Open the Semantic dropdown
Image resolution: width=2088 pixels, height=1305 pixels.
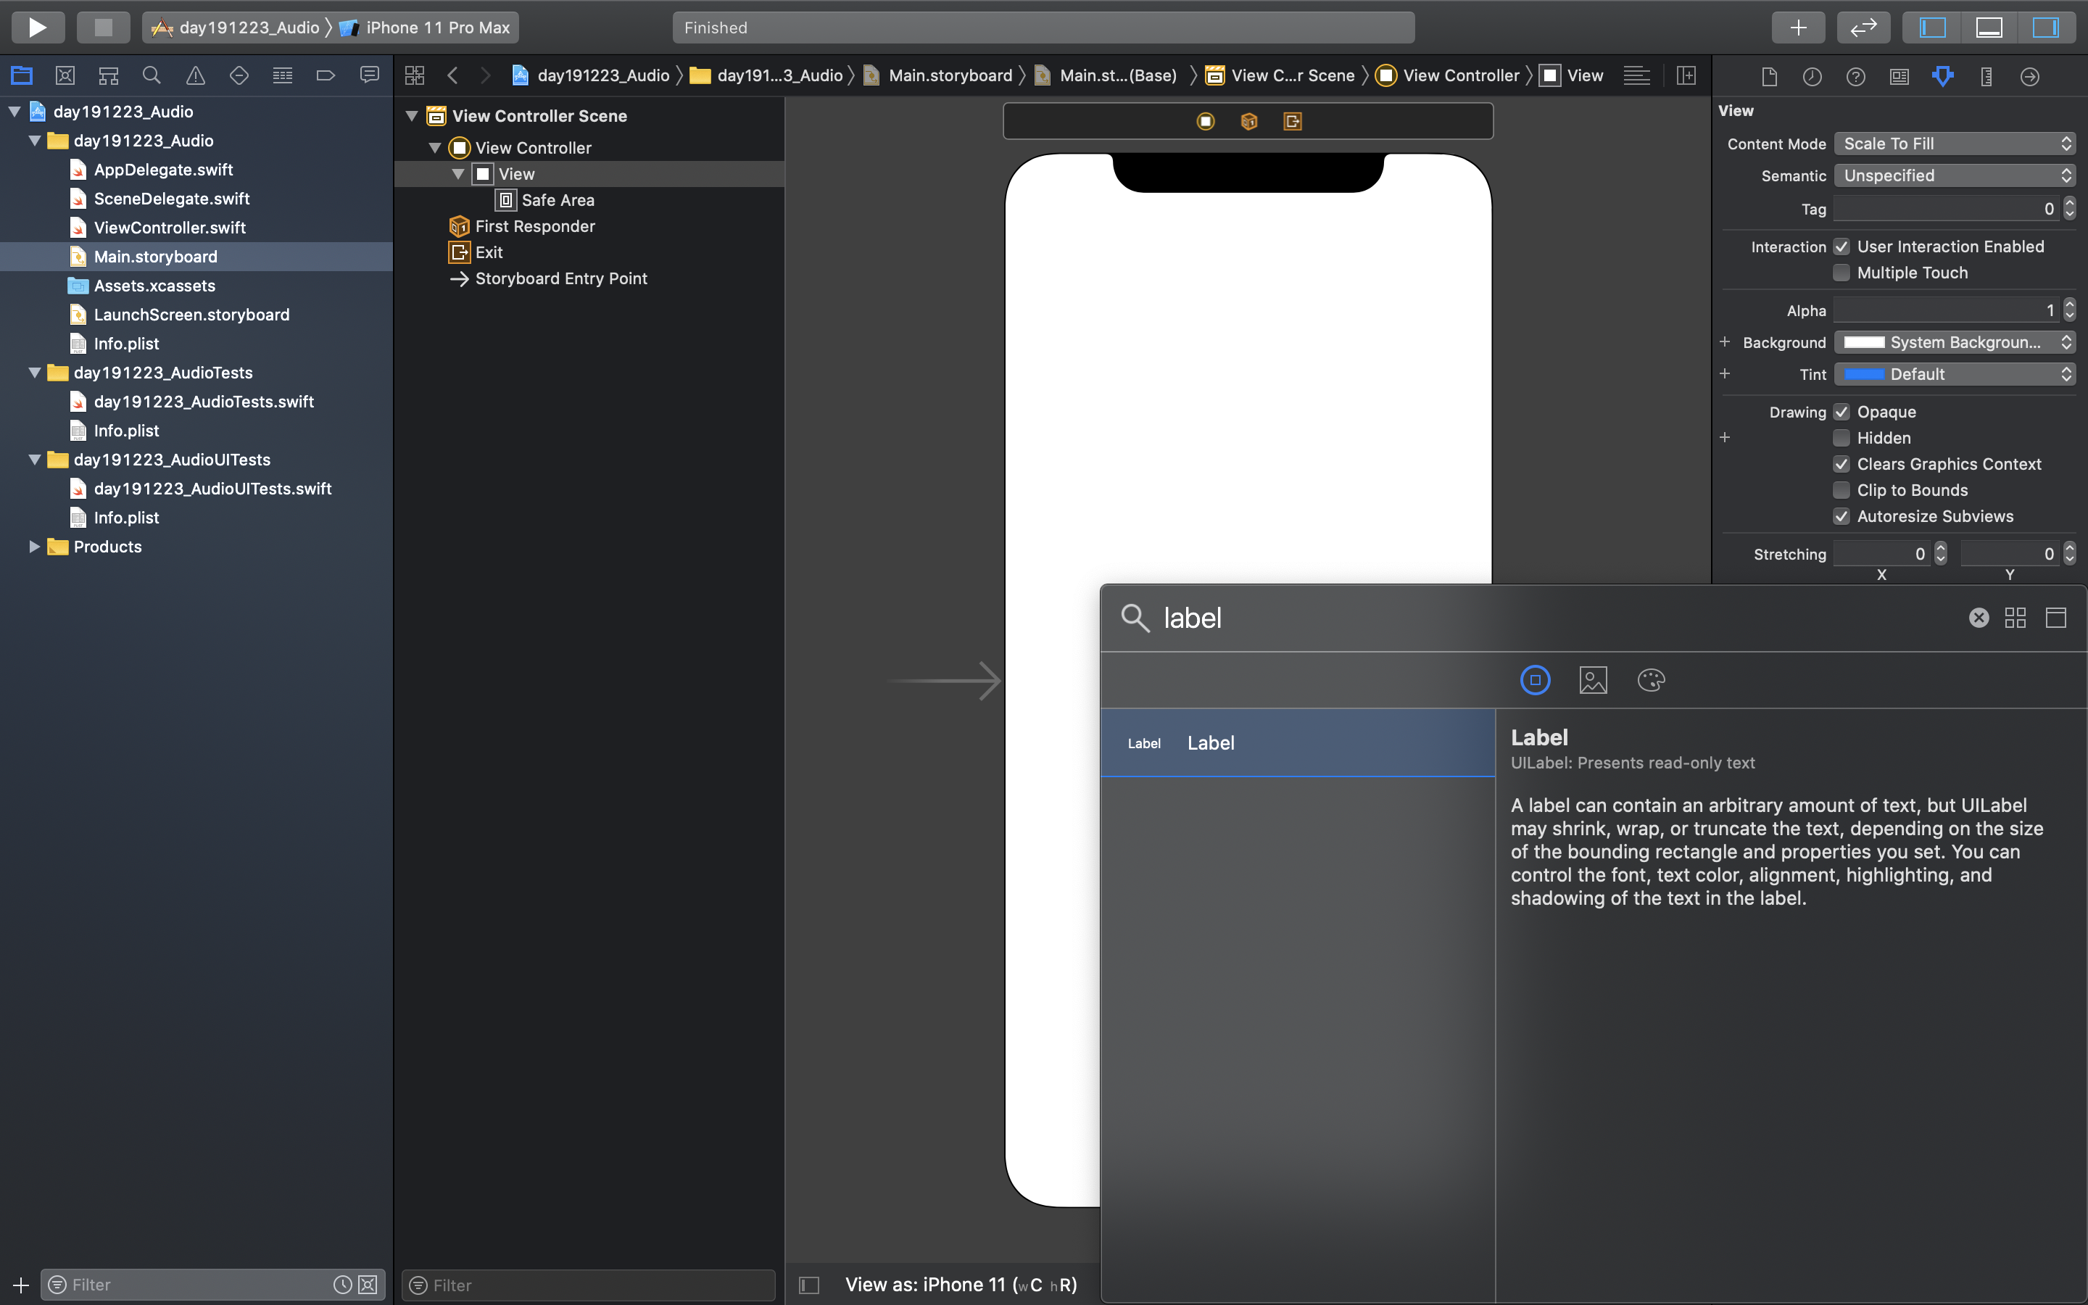1953,176
